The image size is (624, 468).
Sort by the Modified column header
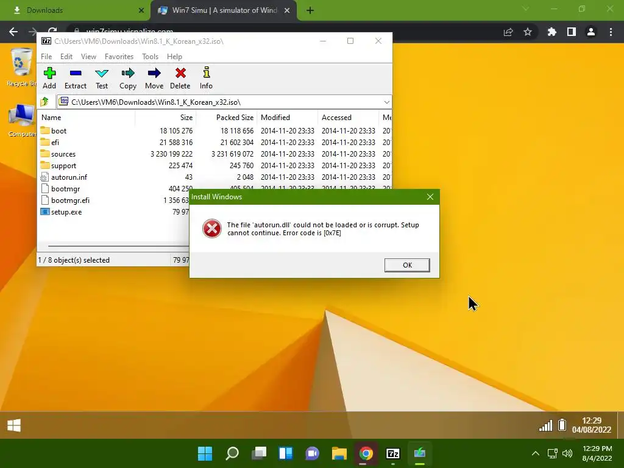288,118
